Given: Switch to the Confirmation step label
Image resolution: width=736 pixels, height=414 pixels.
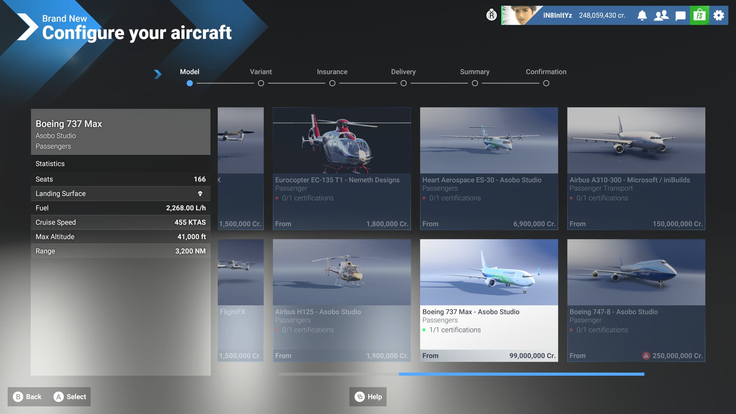Looking at the screenshot, I should (546, 72).
